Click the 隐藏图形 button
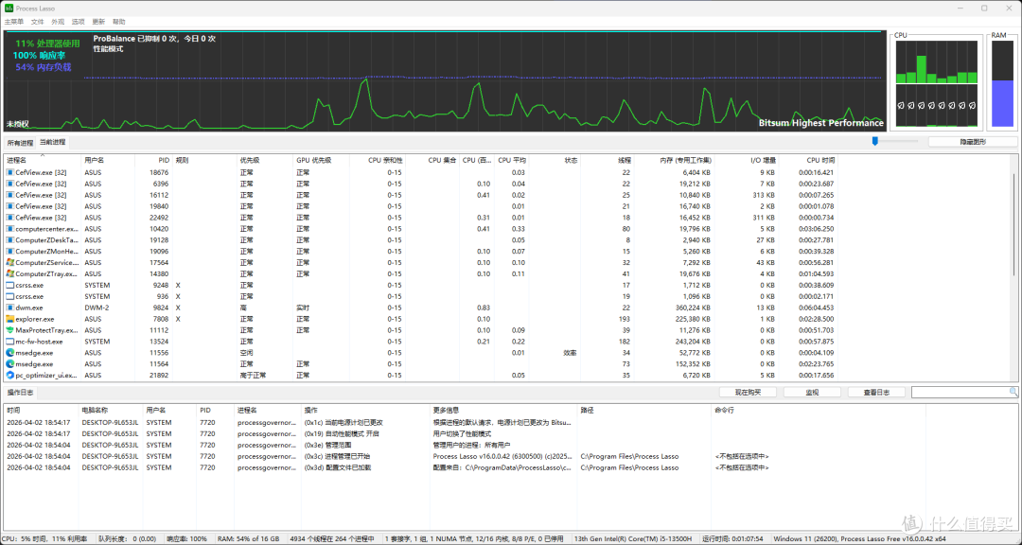The width and height of the screenshot is (1022, 545). [973, 142]
